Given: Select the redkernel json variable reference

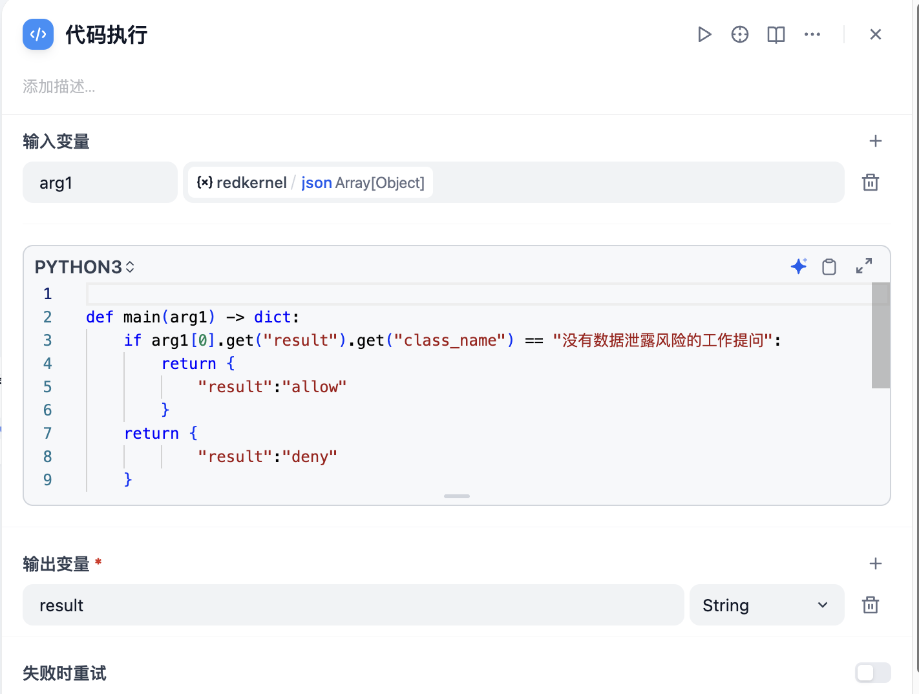Looking at the screenshot, I should pyautogui.click(x=311, y=183).
